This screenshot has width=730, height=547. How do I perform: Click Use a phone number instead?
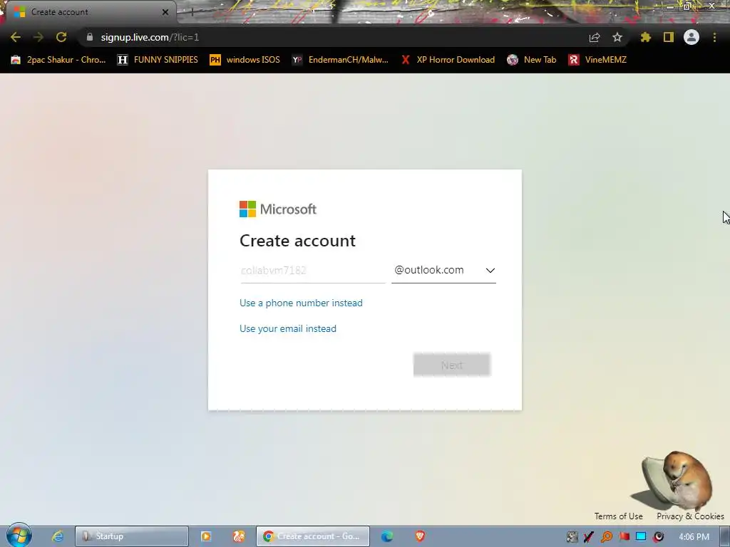(301, 303)
